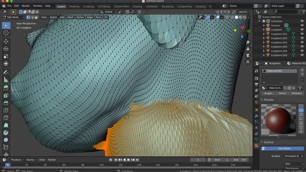The image size is (306, 172).
Task: Select the Annotate pencil tool
Action: pos(6,72)
